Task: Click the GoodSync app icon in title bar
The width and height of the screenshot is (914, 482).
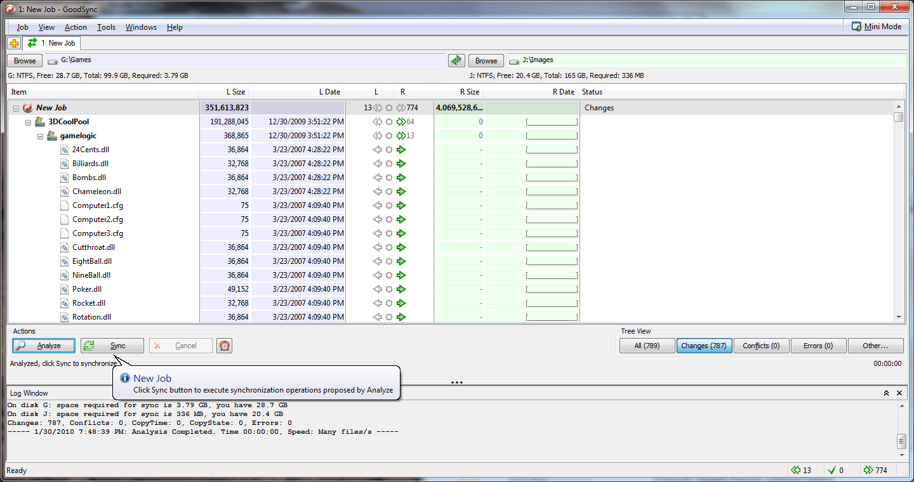Action: pyautogui.click(x=10, y=9)
